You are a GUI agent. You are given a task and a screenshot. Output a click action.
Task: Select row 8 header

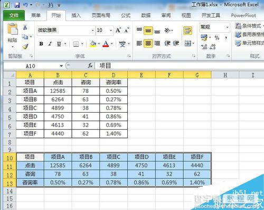(x=10, y=142)
